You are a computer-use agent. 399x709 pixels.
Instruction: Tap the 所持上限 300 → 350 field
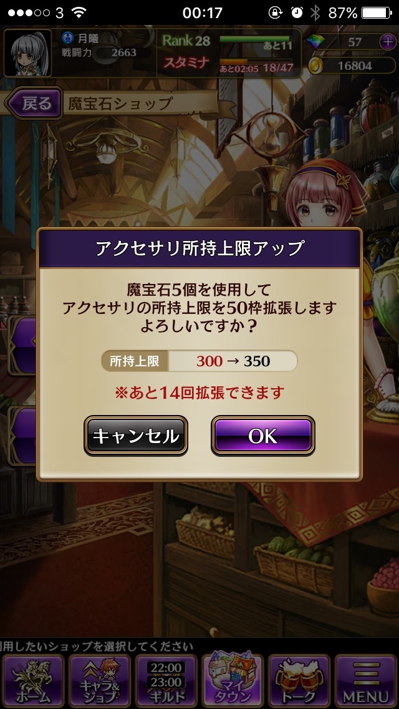pos(199,361)
